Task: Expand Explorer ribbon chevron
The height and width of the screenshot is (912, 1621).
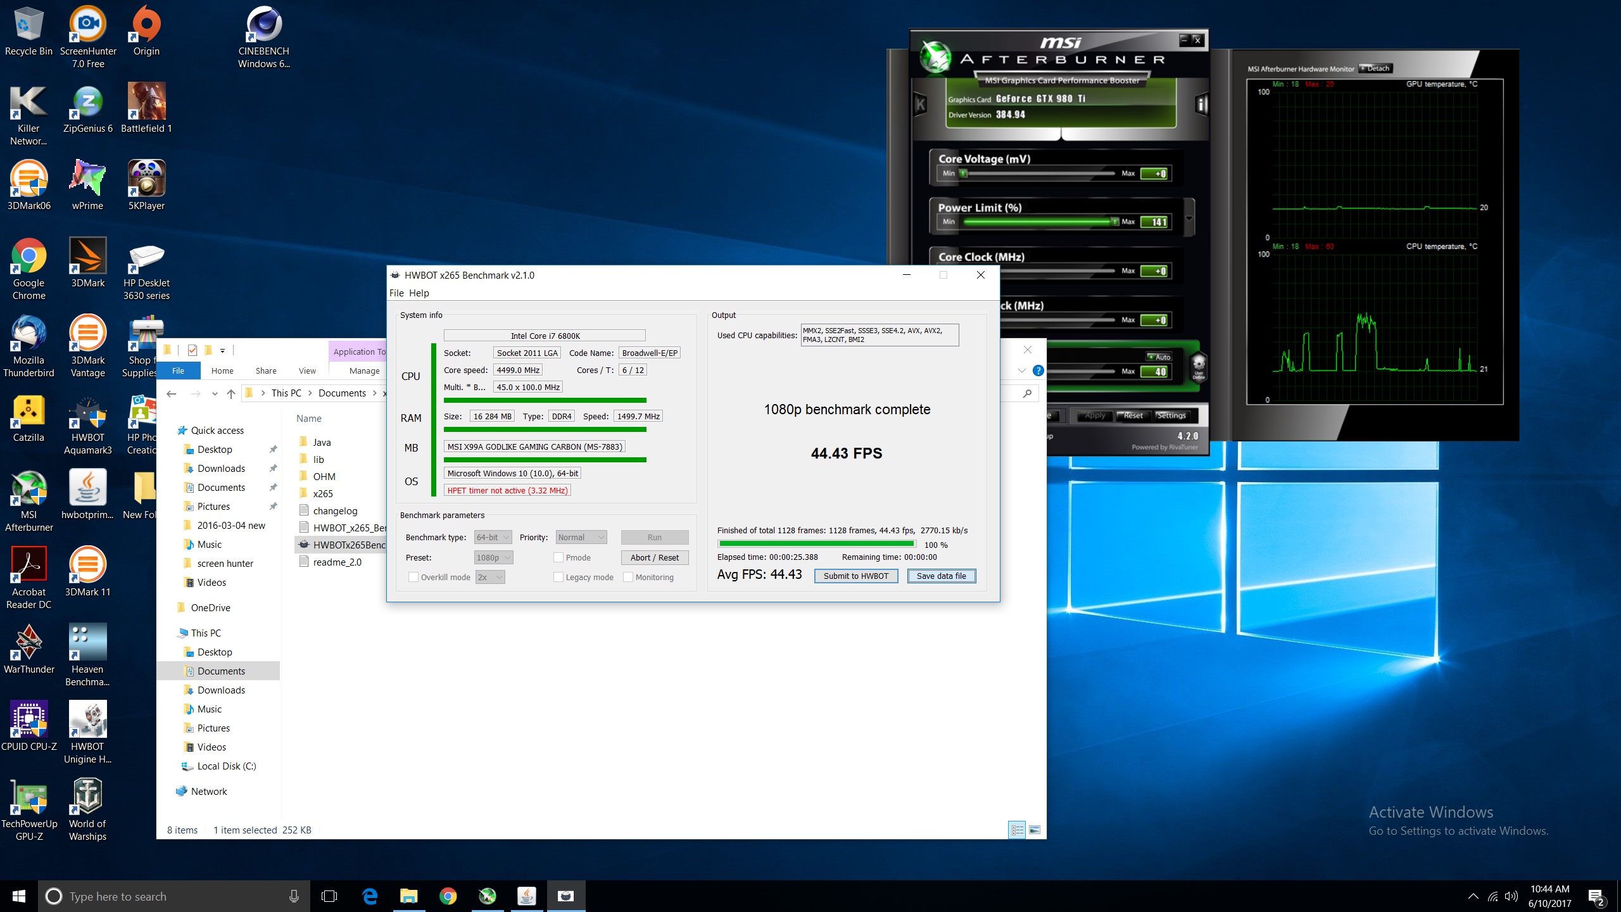Action: point(1021,370)
